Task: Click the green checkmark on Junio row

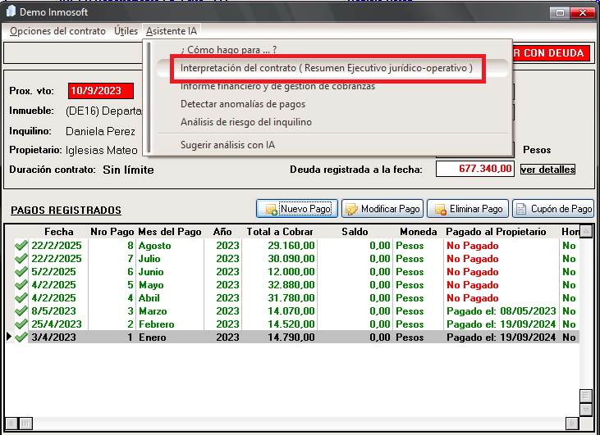Action: 21,271
